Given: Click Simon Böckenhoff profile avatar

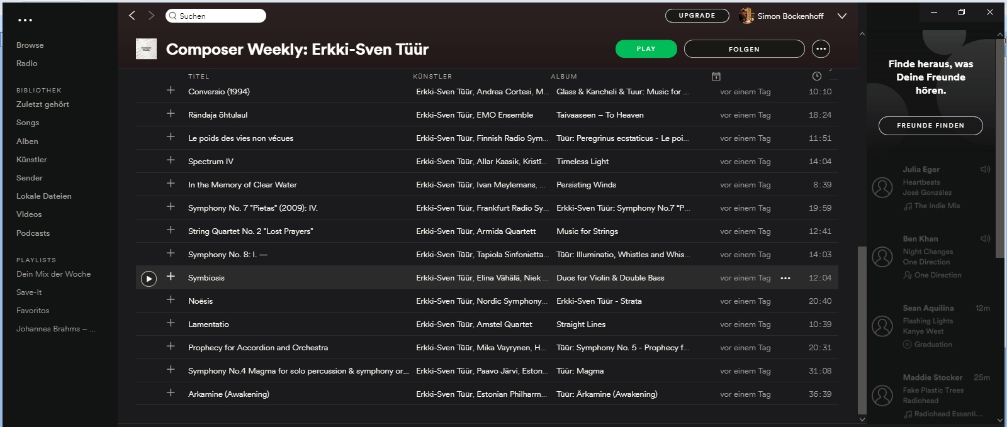Looking at the screenshot, I should pos(746,16).
